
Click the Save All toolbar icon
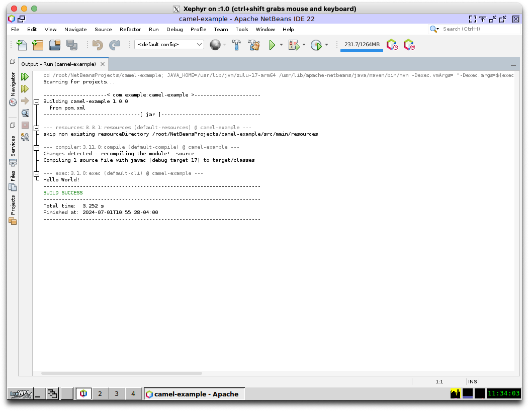point(72,45)
